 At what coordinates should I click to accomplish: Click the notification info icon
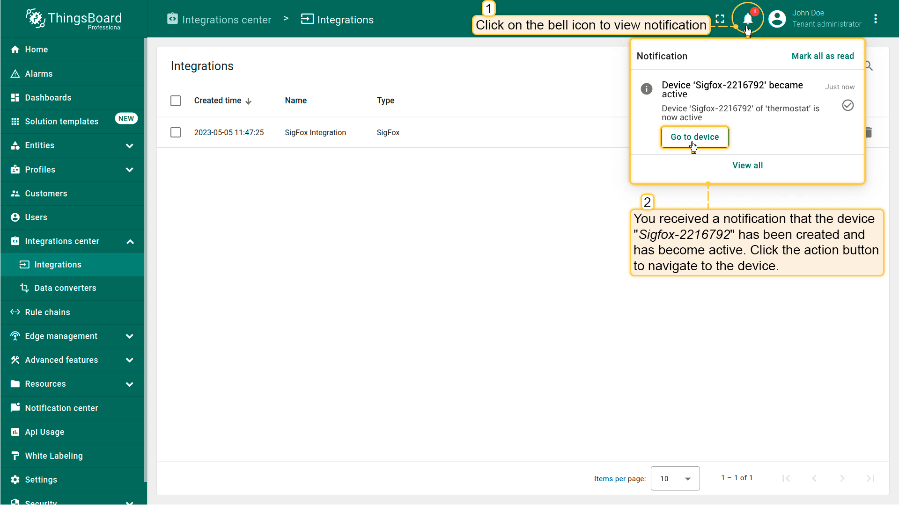646,89
